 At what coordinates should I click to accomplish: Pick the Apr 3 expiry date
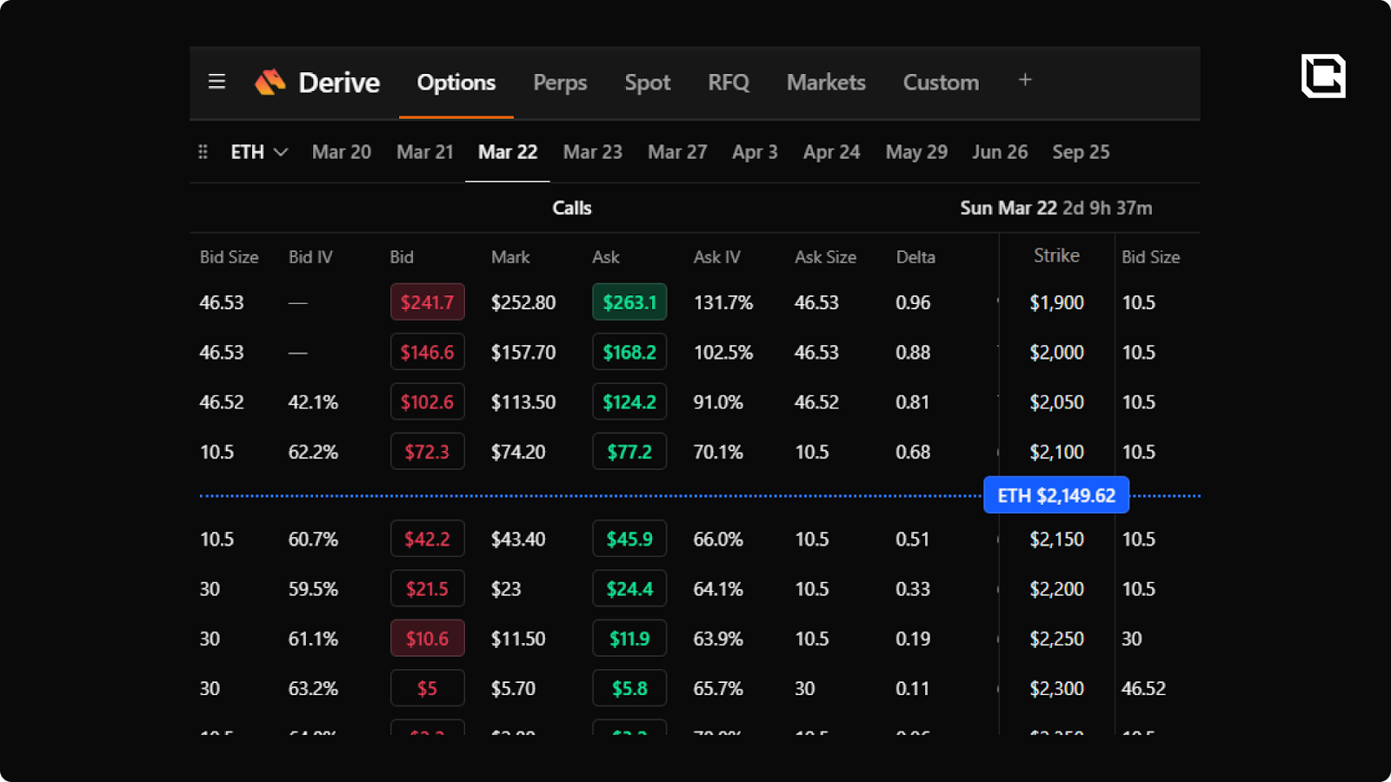pos(755,152)
